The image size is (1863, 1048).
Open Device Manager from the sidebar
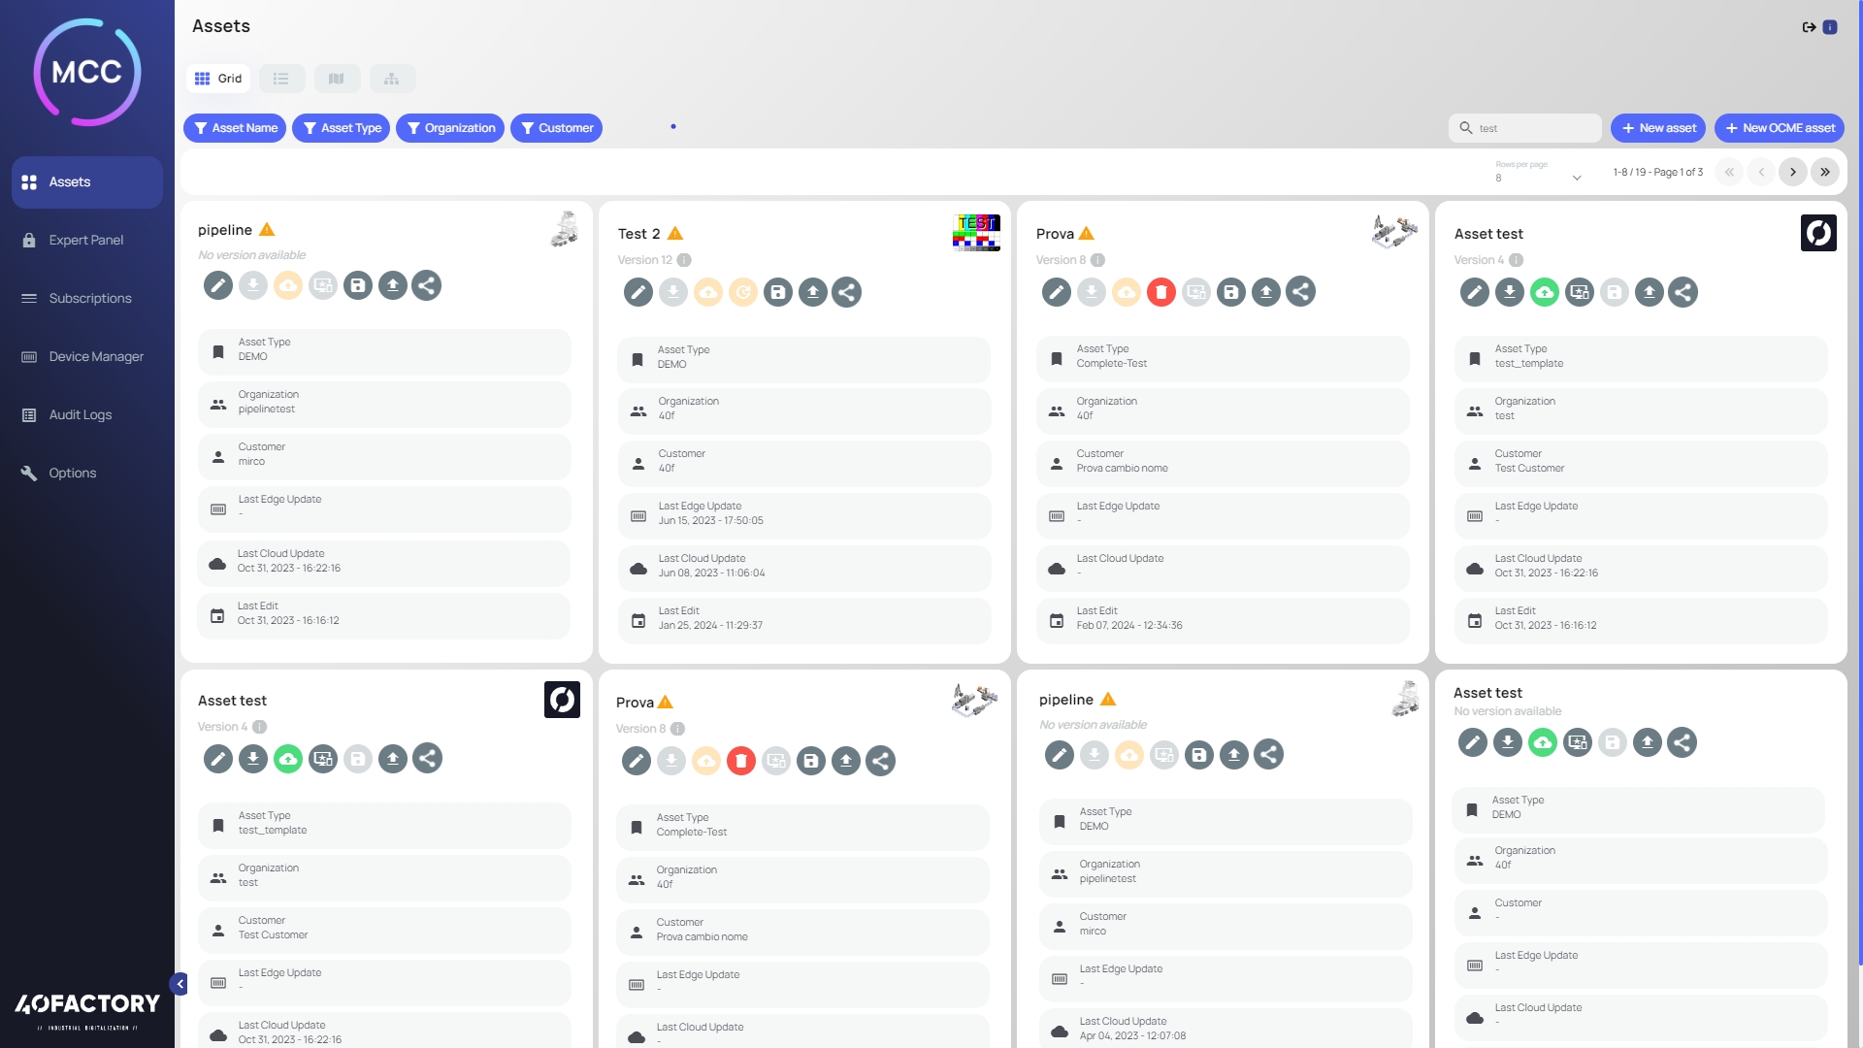point(96,356)
